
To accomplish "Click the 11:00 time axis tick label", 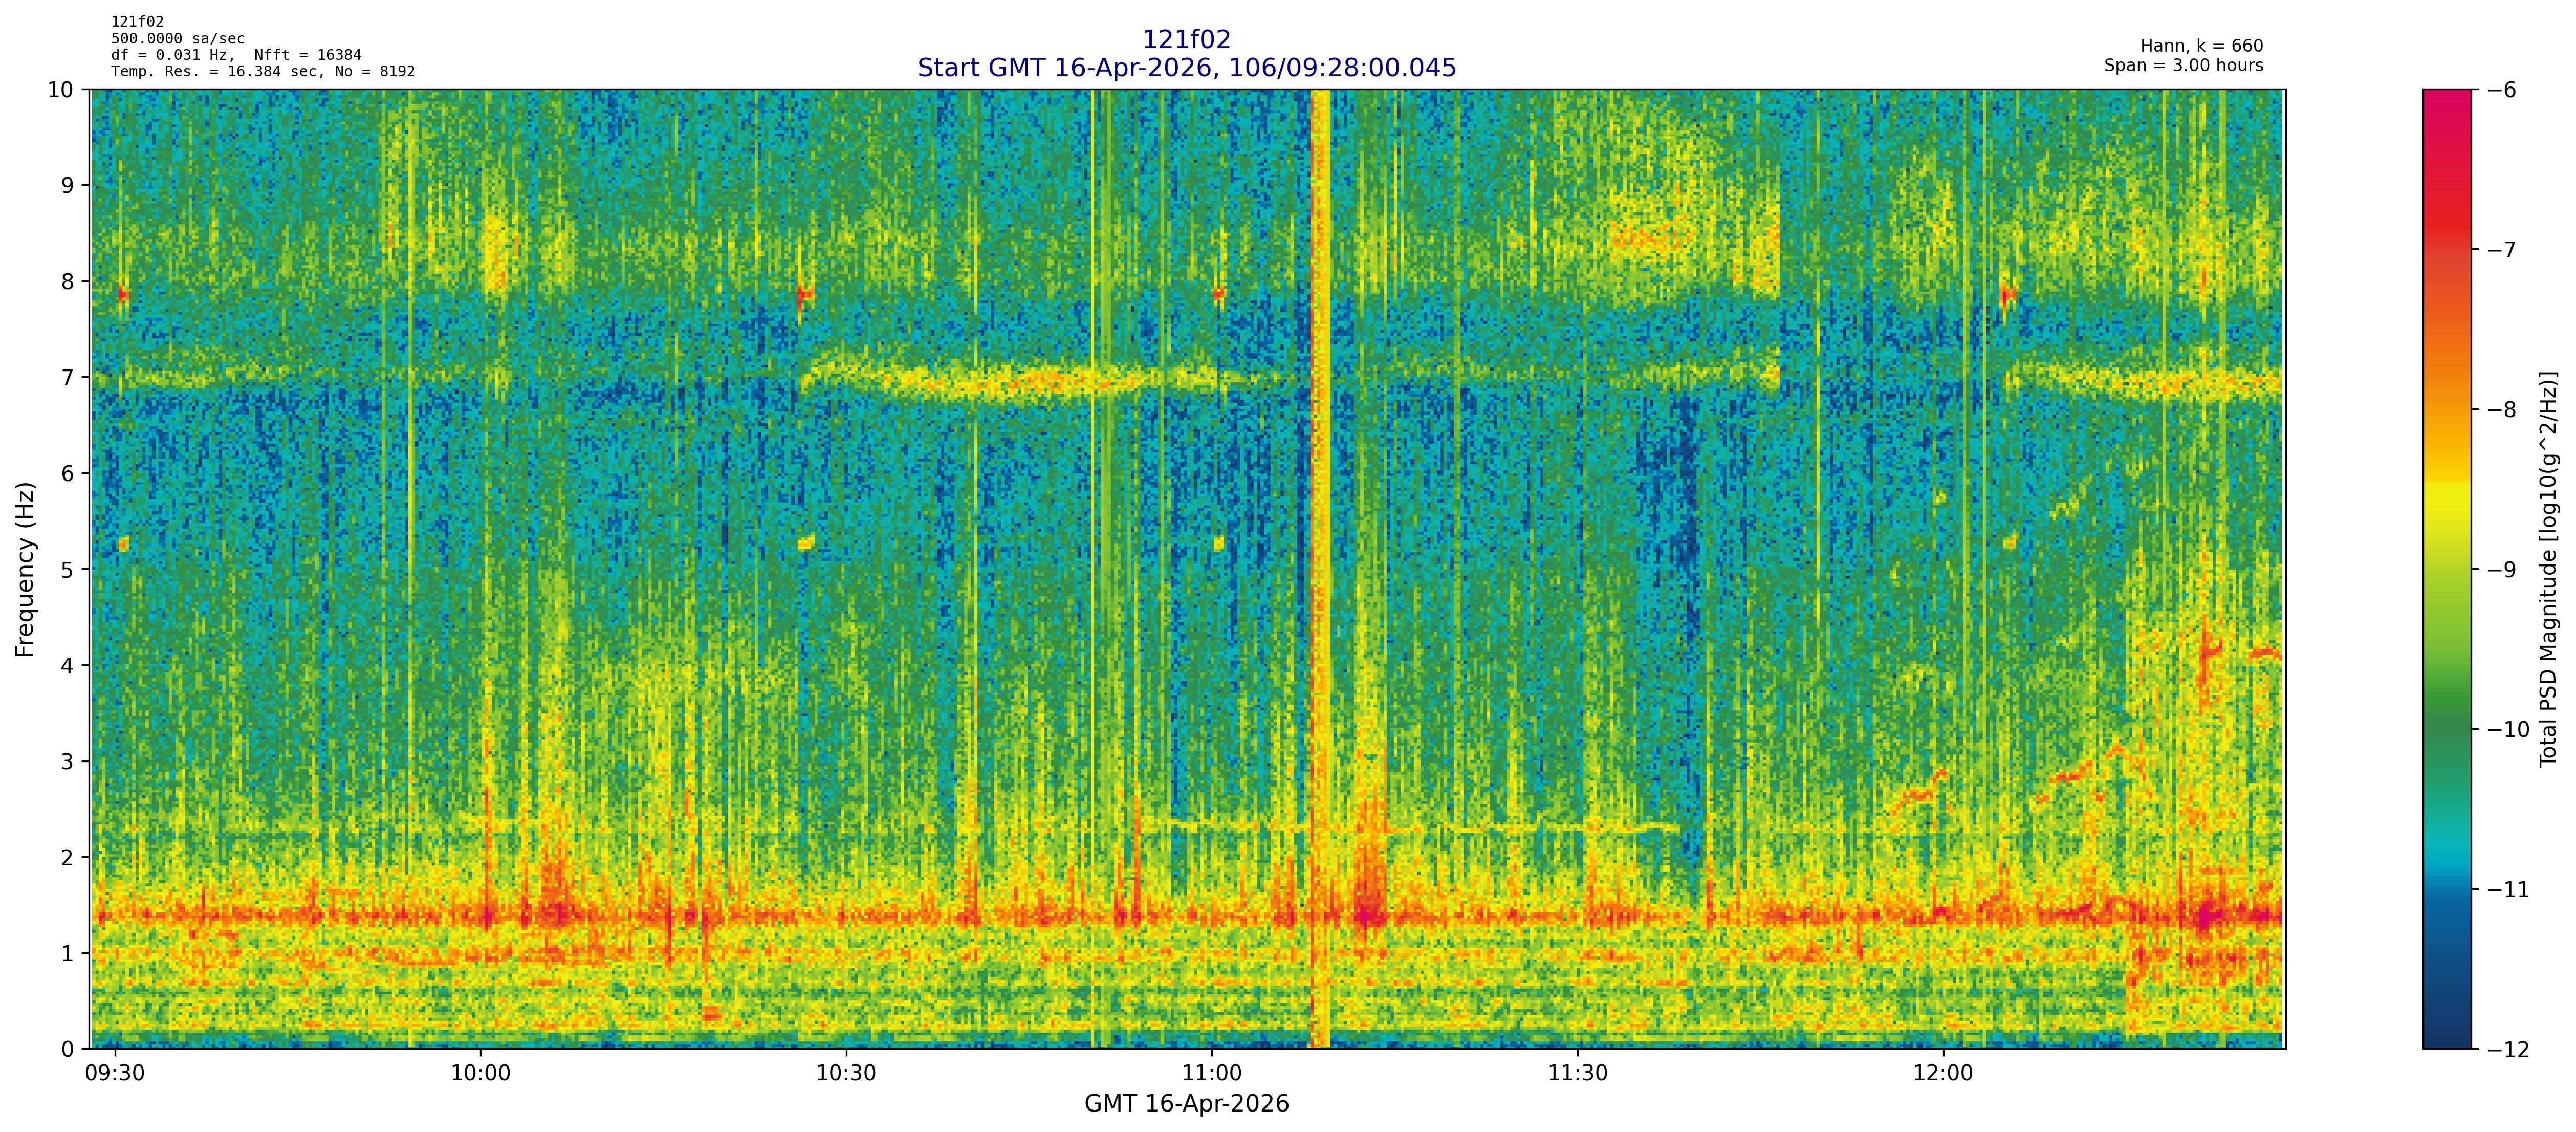I will tap(1212, 1074).
